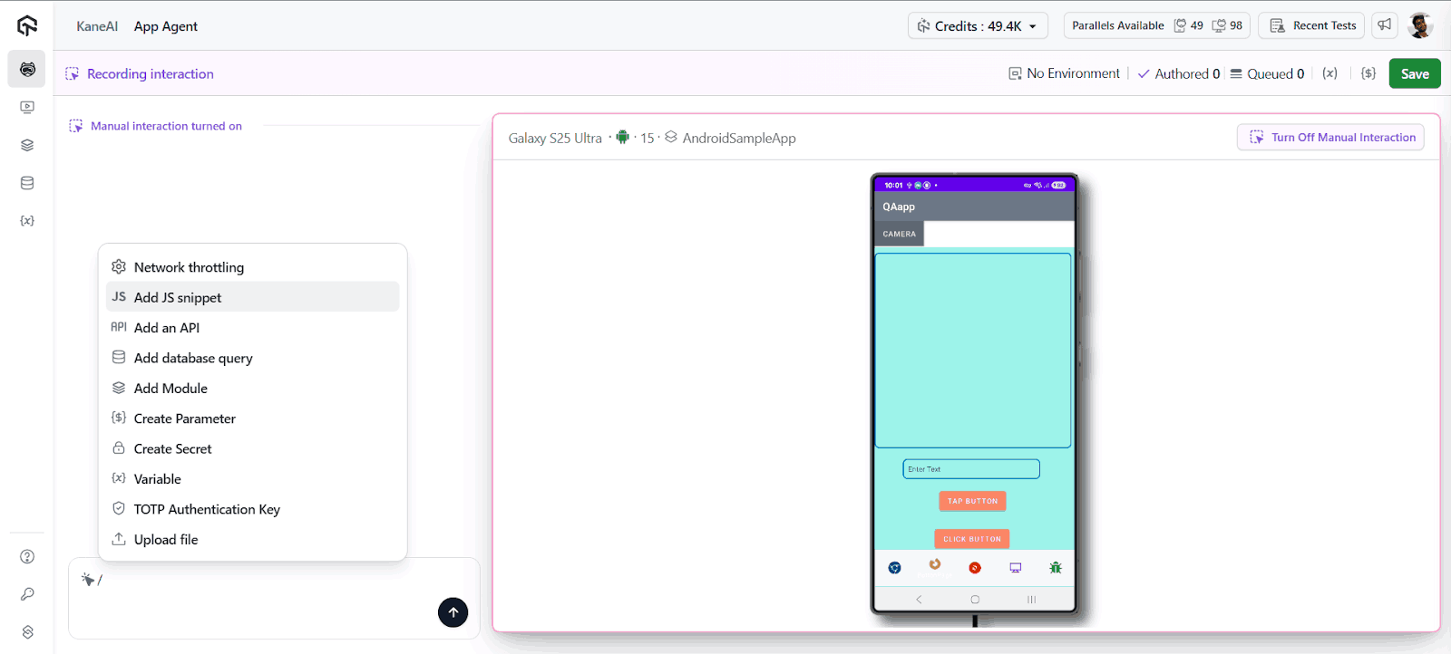Click the Galaxy S25 Ultra device name
Viewport: 1451px width, 654px height.
[x=555, y=138]
